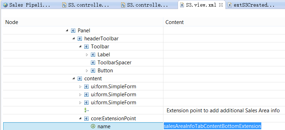Close the S3.view.xml tab
285x130 pixels.
click(x=221, y=5)
